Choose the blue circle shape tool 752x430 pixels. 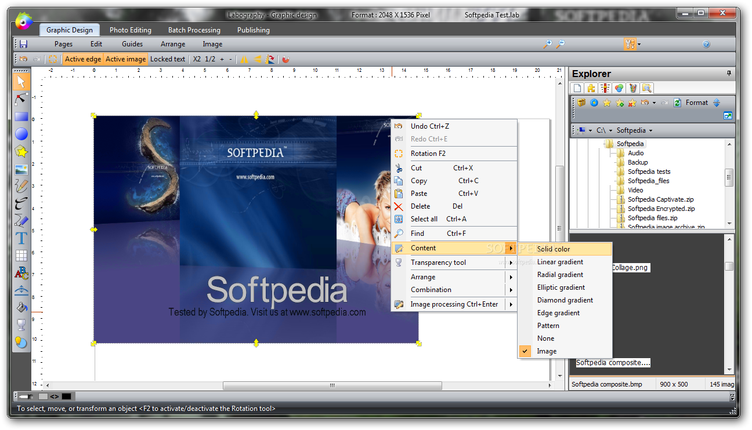click(21, 134)
